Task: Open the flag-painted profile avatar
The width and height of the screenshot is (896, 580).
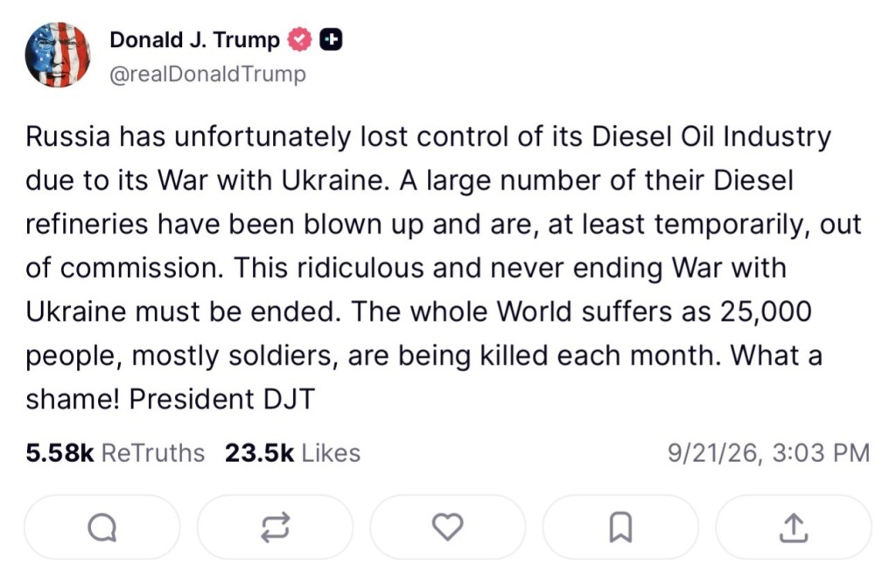Action: (x=58, y=55)
